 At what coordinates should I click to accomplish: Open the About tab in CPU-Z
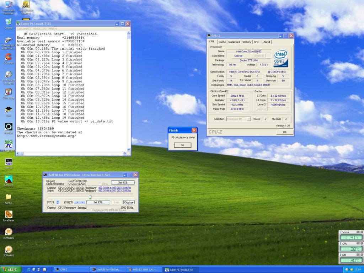point(267,42)
